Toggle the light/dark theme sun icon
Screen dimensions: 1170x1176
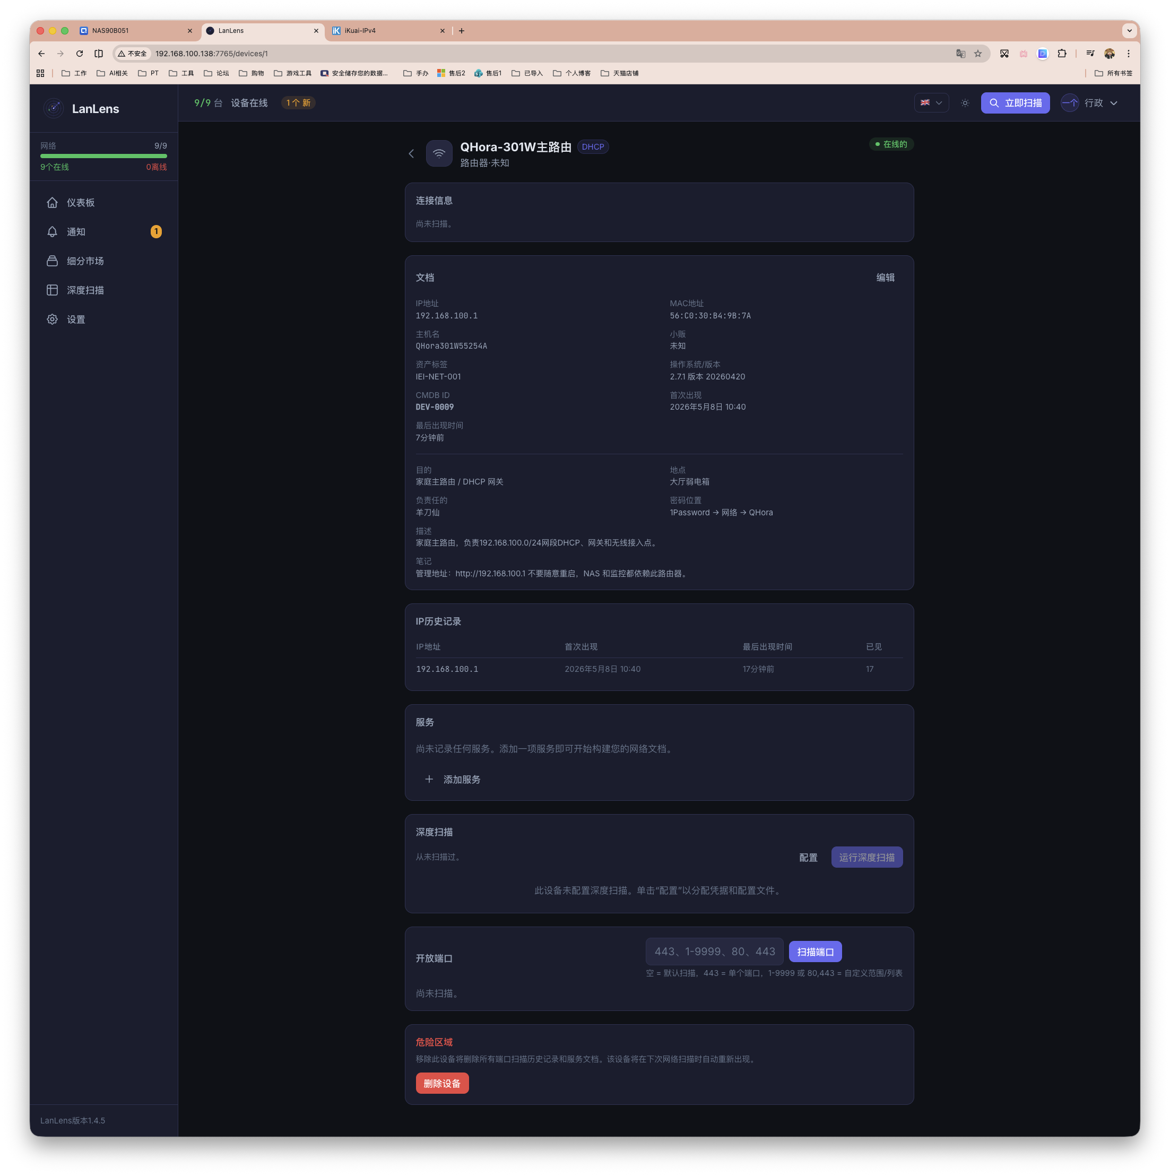tap(965, 103)
